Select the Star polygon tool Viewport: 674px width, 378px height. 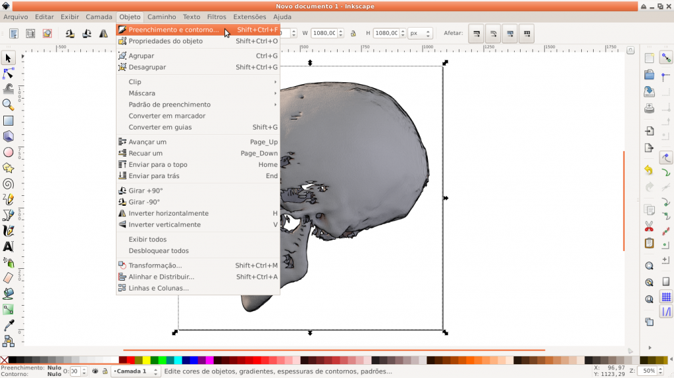pyautogui.click(x=8, y=168)
